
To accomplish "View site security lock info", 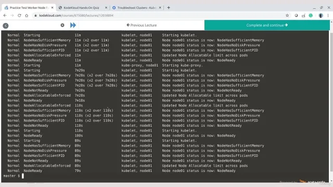I will [x=35, y=16].
